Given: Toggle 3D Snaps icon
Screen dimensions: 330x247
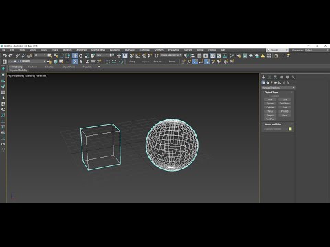Looking at the screenshot, I should click(x=132, y=56).
